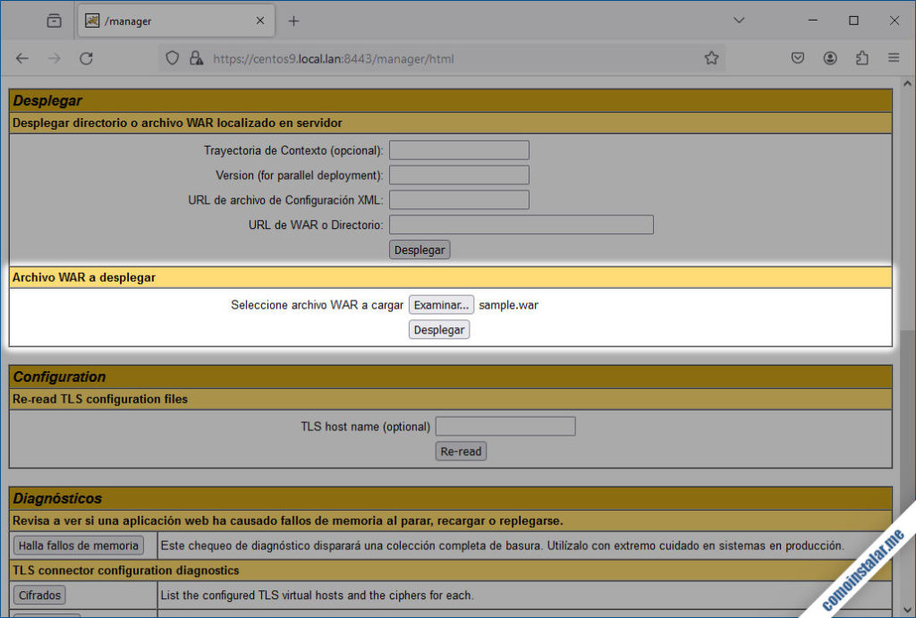
Task: Open the extensions puzzle icon
Action: click(x=861, y=58)
